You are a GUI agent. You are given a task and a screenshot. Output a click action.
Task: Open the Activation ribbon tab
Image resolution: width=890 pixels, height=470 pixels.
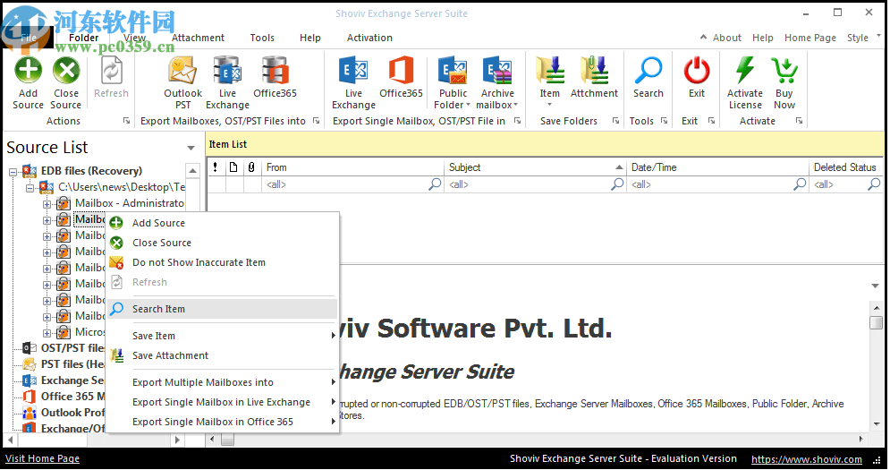369,38
